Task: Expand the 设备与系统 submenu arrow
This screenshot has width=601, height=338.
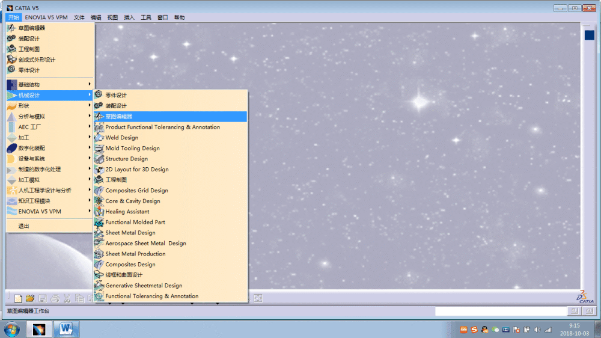Action: point(90,158)
